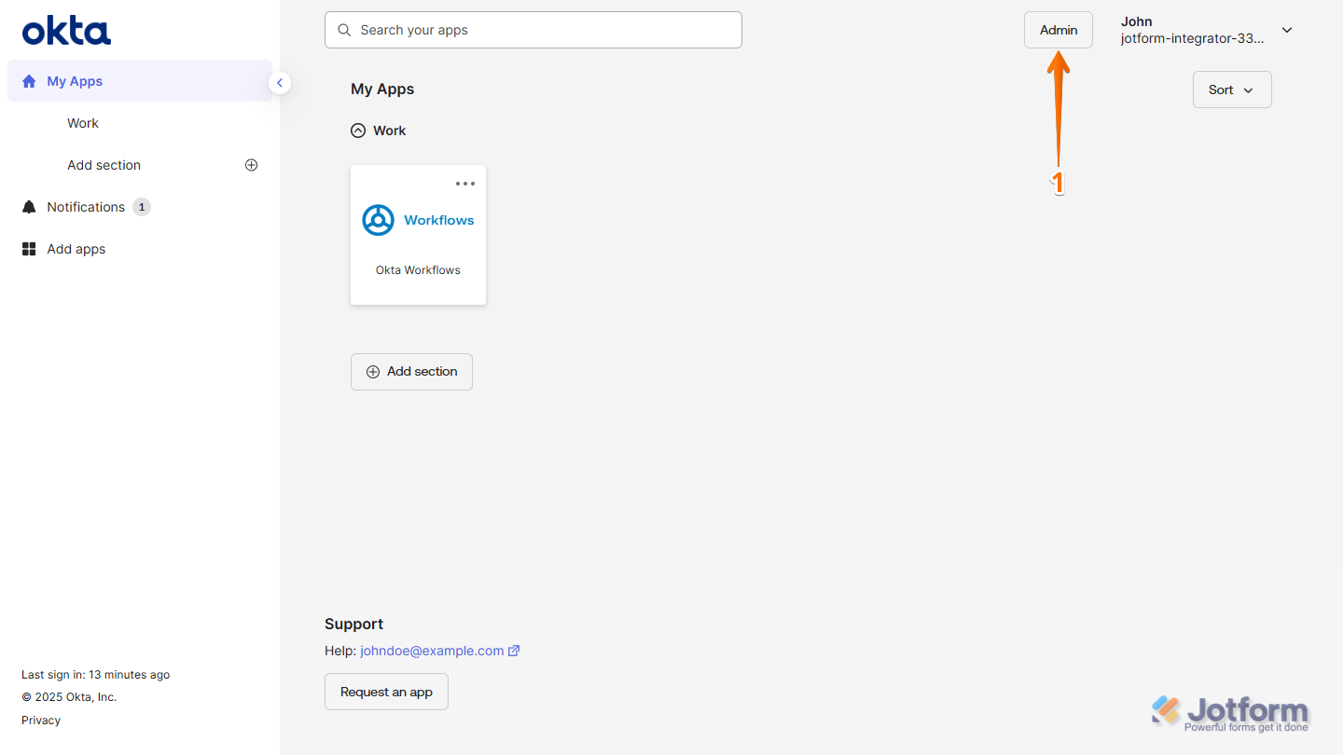Click the Search your apps field
This screenshot has height=755, width=1343.
pos(533,30)
